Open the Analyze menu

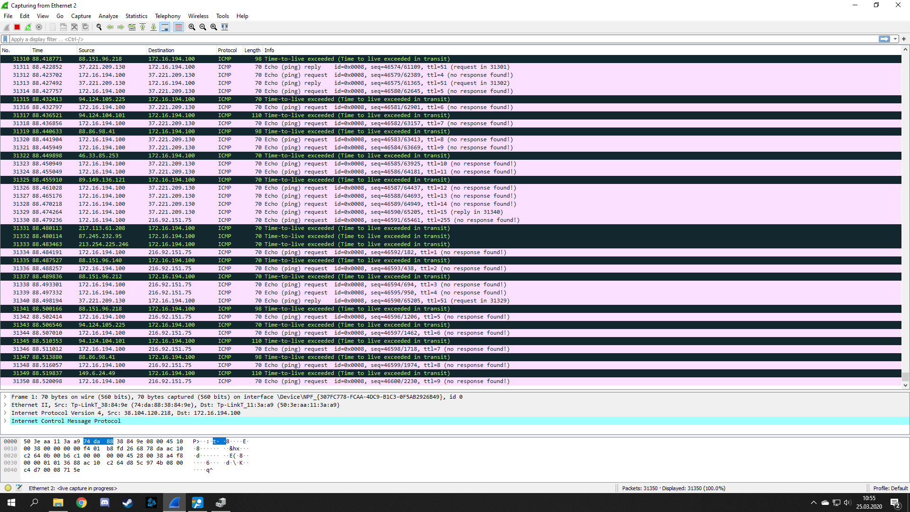tap(108, 16)
